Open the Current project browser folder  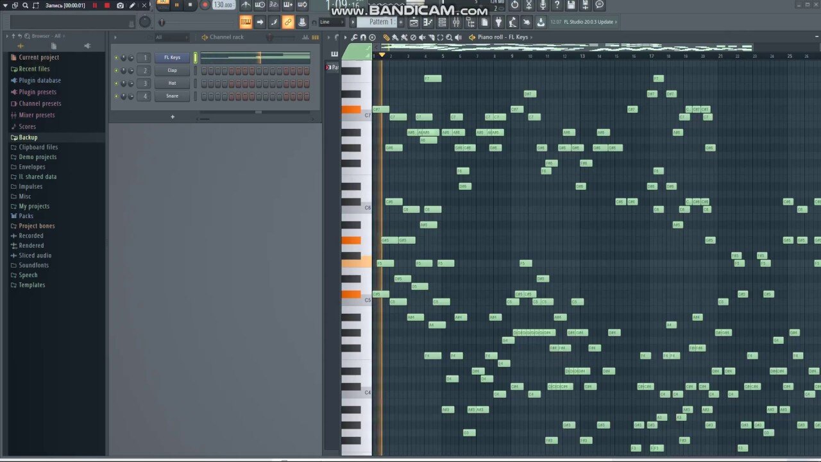(x=38, y=57)
